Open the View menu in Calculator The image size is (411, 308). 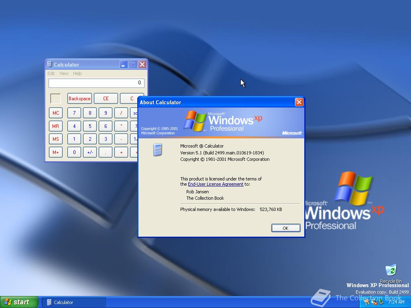click(64, 74)
